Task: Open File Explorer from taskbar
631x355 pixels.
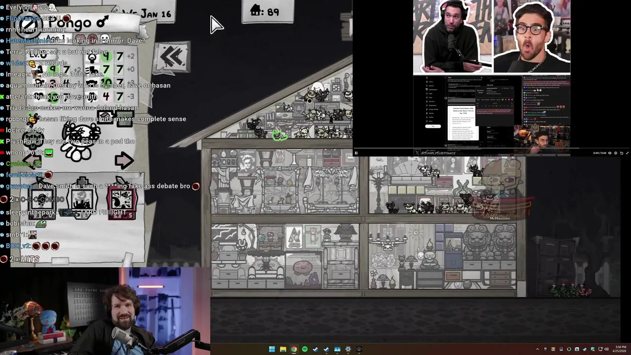Action: [x=283, y=349]
